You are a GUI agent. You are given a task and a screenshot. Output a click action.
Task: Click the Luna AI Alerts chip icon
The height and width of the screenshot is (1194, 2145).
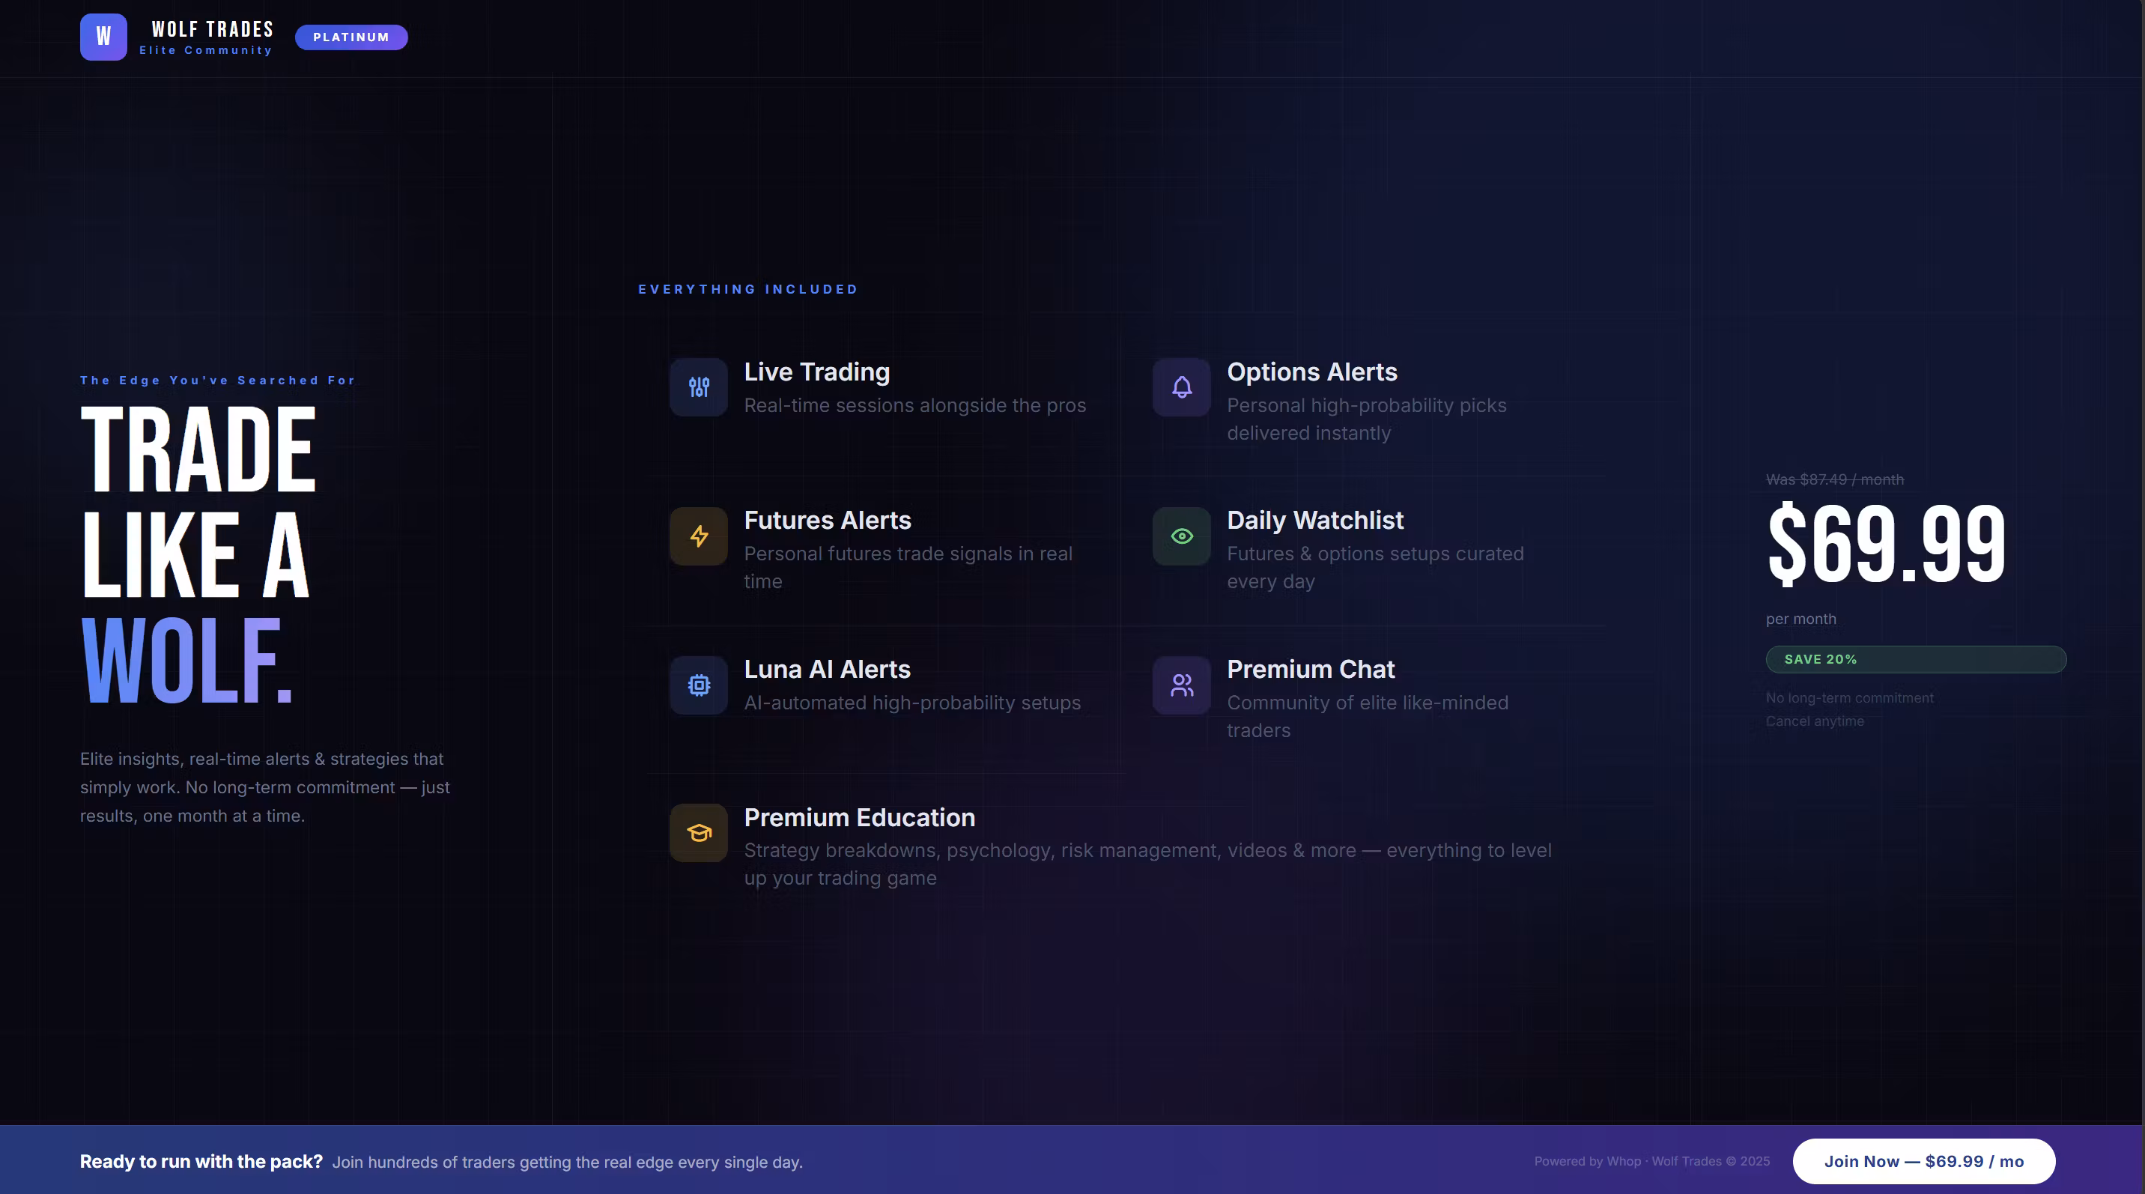click(699, 685)
